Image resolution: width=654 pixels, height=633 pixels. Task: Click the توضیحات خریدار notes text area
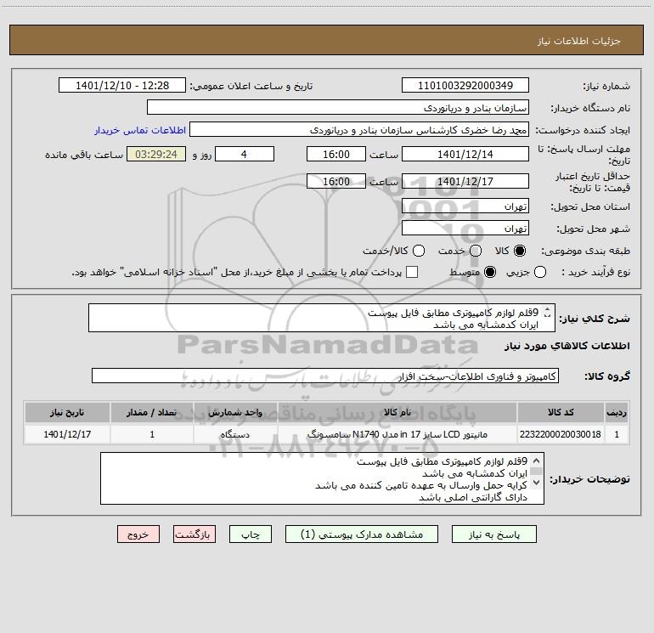322,478
